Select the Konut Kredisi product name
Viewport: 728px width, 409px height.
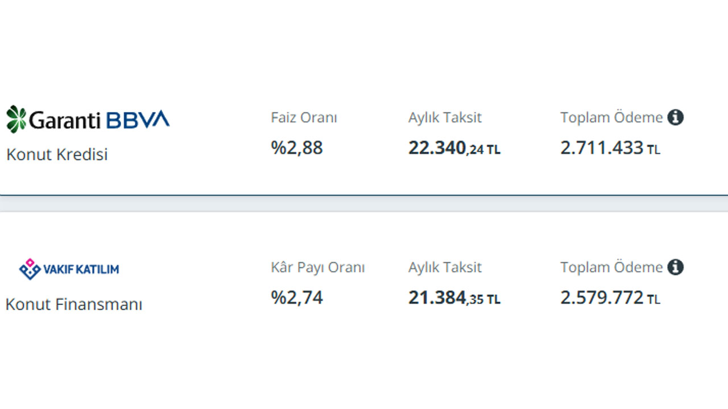[x=57, y=155]
